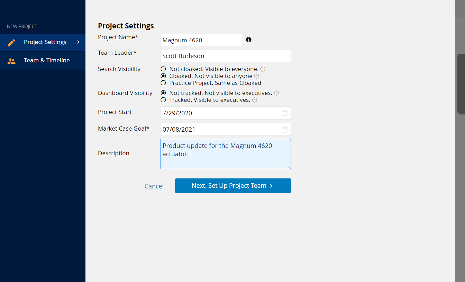Click 'Next, Set Up Project Team' button
The image size is (465, 282).
tap(233, 186)
